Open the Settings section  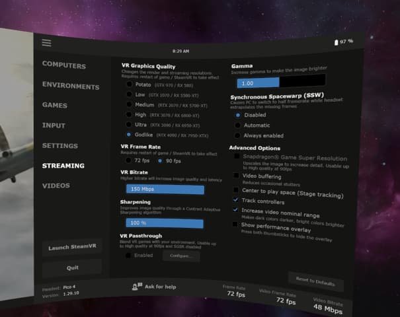click(x=60, y=145)
